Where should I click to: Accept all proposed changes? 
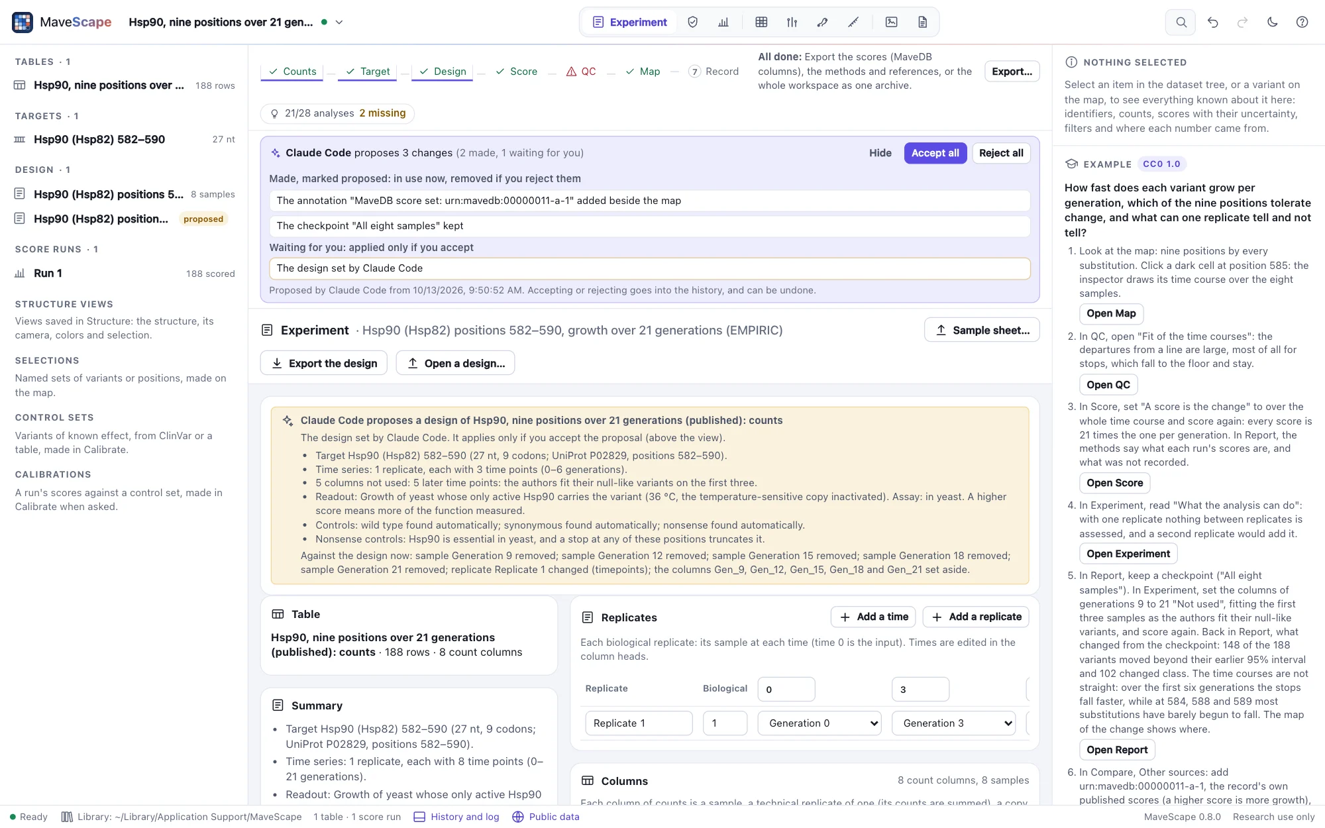(935, 153)
